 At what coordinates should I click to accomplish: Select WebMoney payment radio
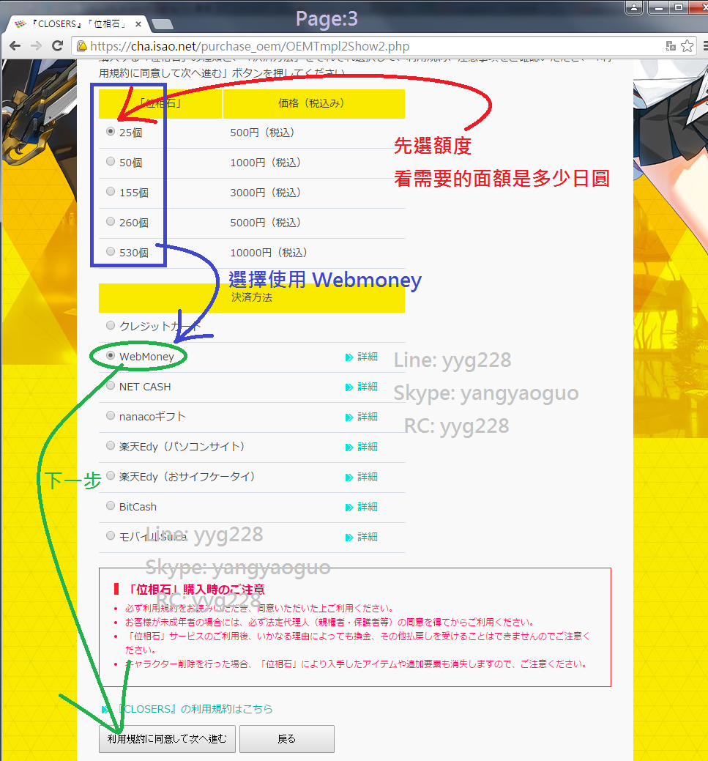[111, 356]
